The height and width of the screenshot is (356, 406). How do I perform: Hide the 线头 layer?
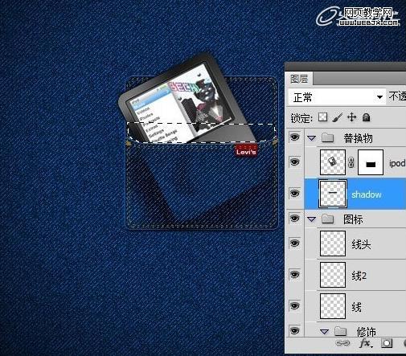tap(295, 243)
